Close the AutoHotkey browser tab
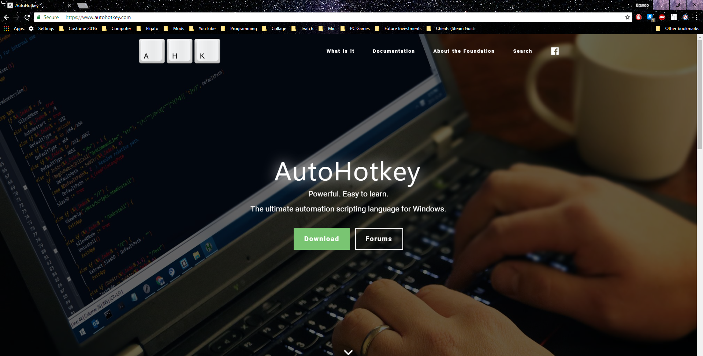703x356 pixels. (69, 5)
